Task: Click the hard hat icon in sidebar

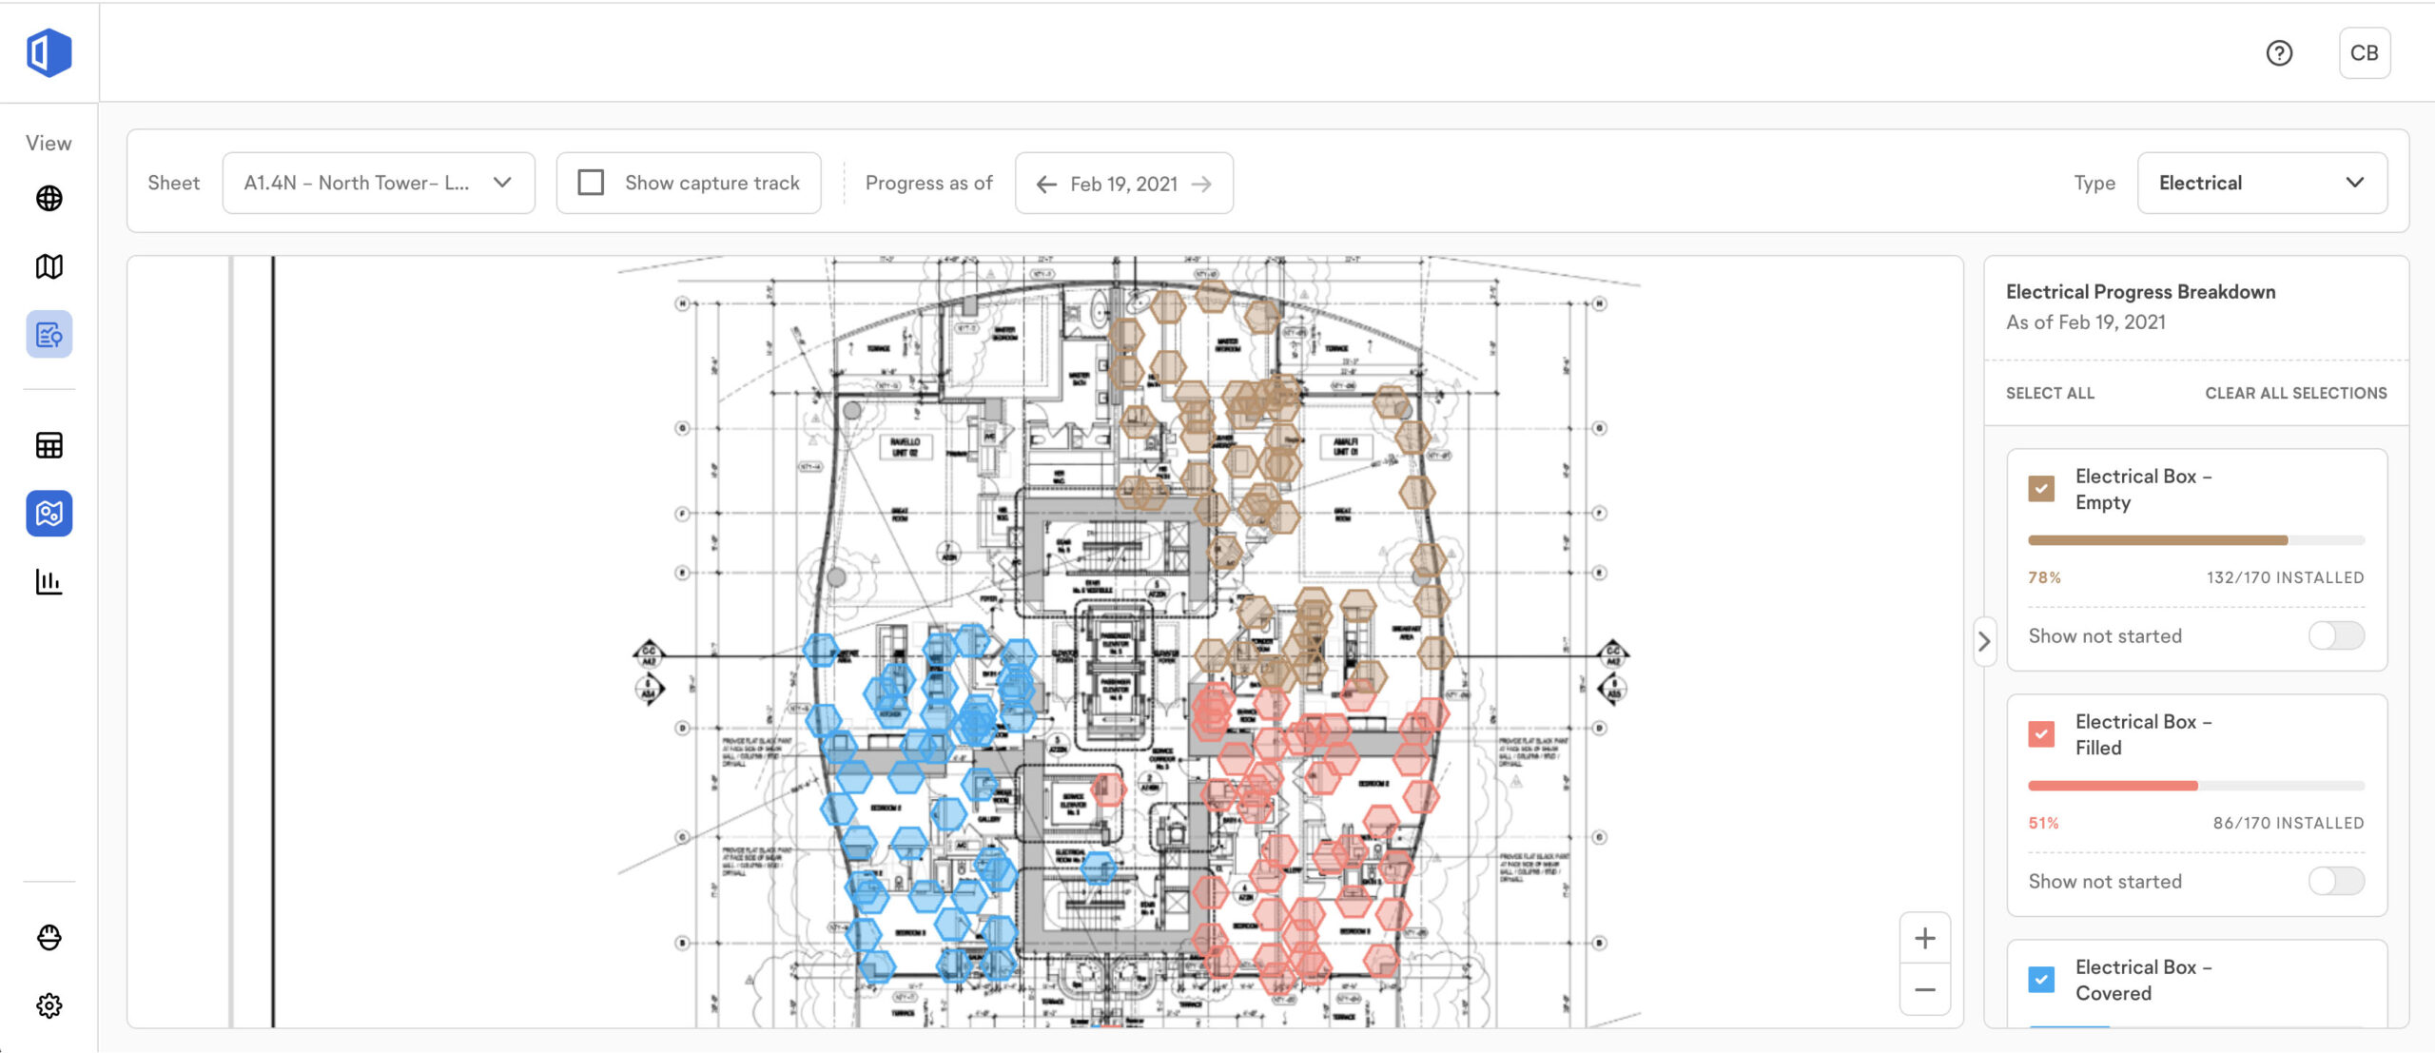Action: coord(49,937)
